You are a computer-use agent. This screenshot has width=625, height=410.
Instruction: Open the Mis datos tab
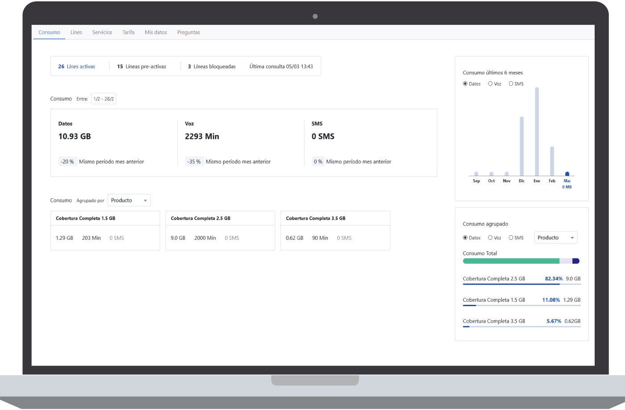coord(156,33)
